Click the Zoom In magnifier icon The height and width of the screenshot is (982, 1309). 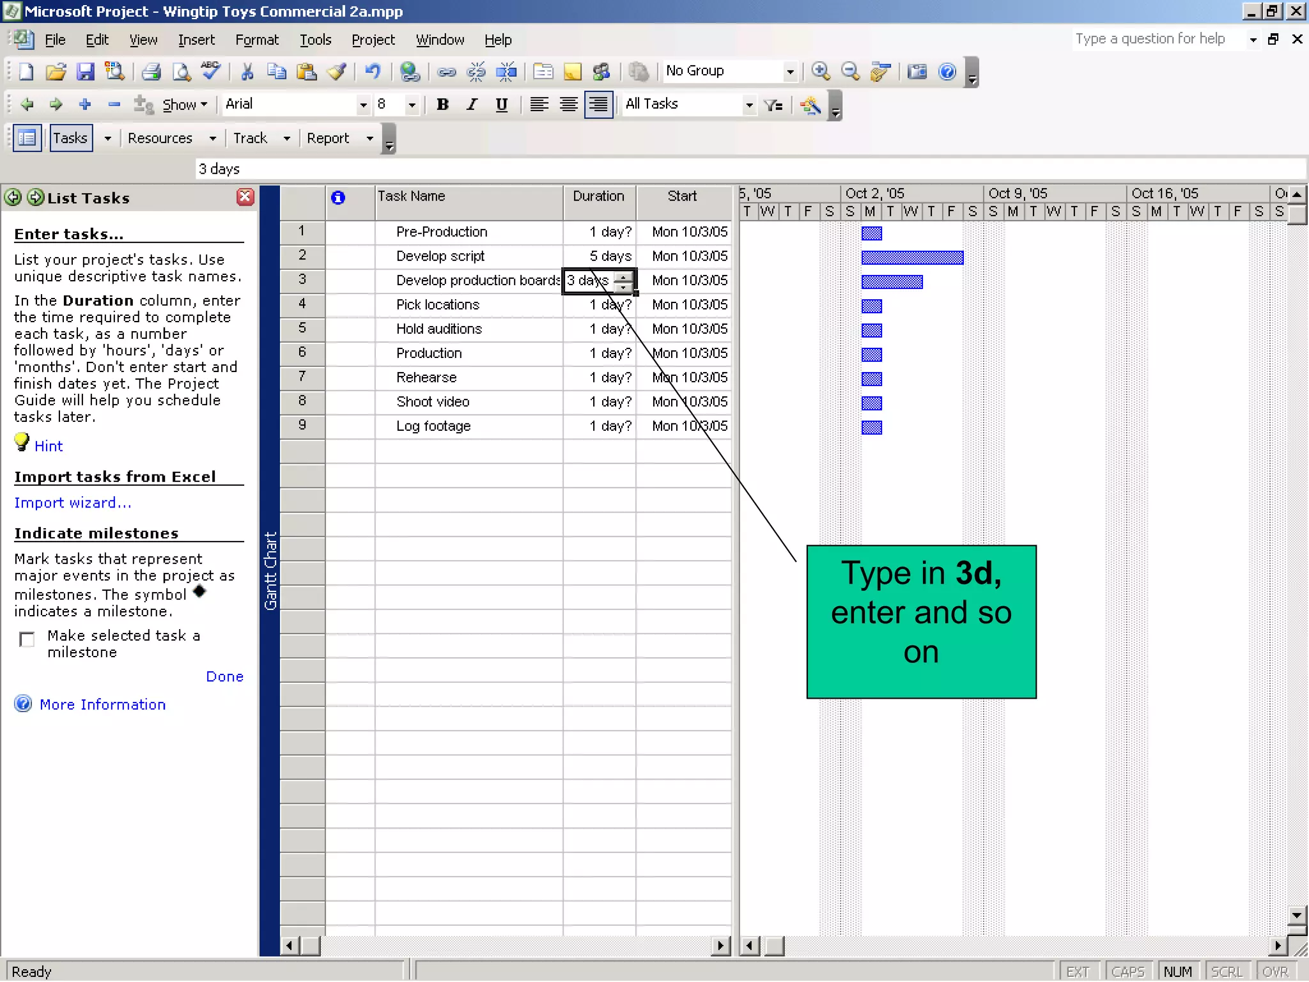point(821,72)
